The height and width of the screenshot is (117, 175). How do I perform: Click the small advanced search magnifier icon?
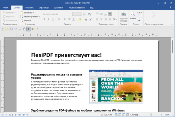point(139,16)
